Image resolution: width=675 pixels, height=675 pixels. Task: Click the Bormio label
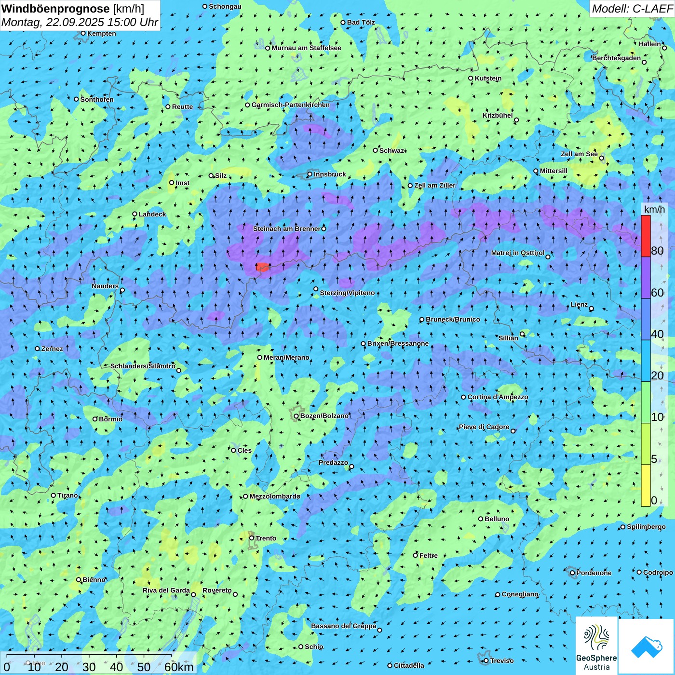tap(110, 419)
